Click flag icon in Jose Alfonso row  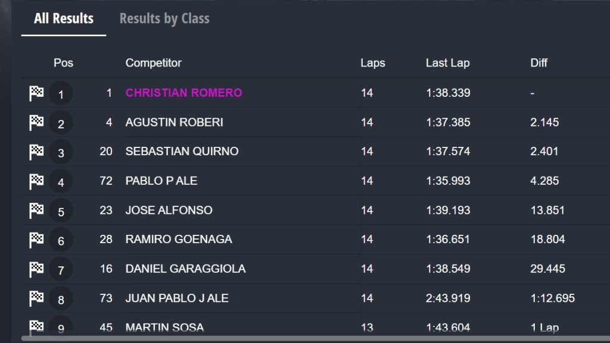pyautogui.click(x=36, y=210)
